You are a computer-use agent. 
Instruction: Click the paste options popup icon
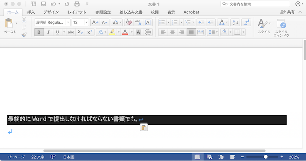144,127
